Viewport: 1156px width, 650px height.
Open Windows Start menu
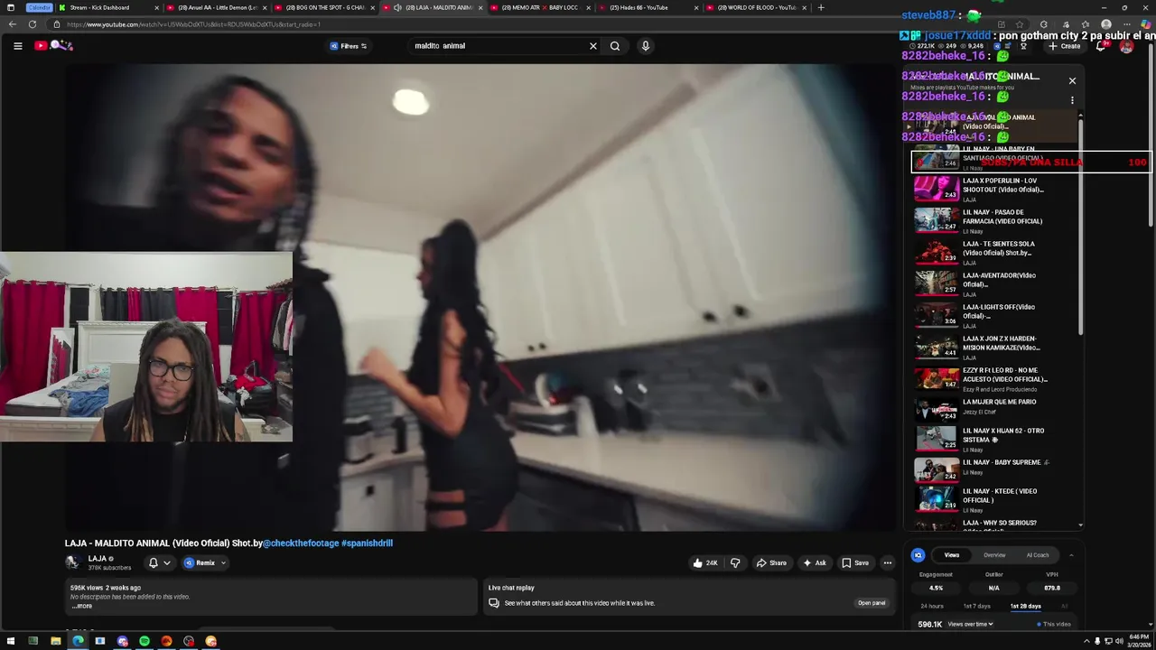click(x=11, y=641)
